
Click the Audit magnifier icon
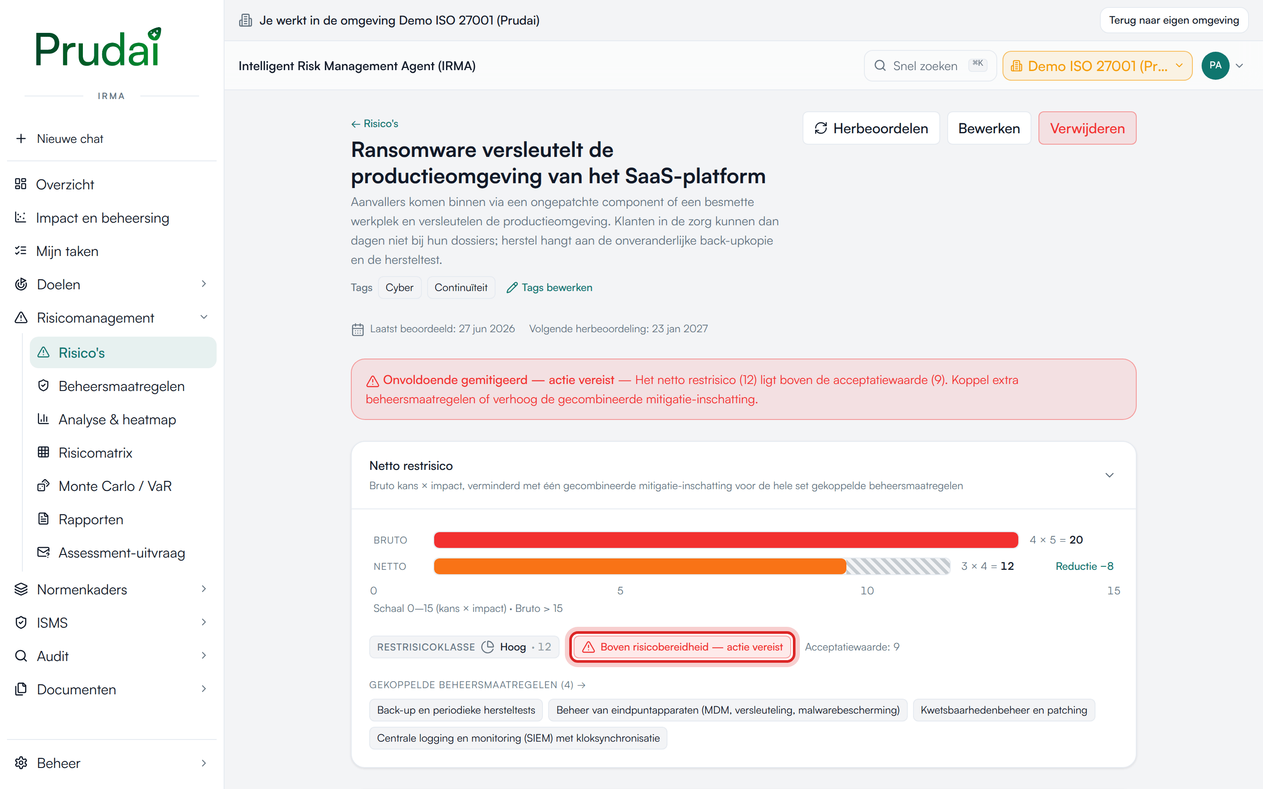point(21,656)
